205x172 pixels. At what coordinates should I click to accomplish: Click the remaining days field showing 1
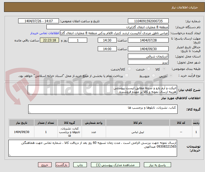coord(78,40)
